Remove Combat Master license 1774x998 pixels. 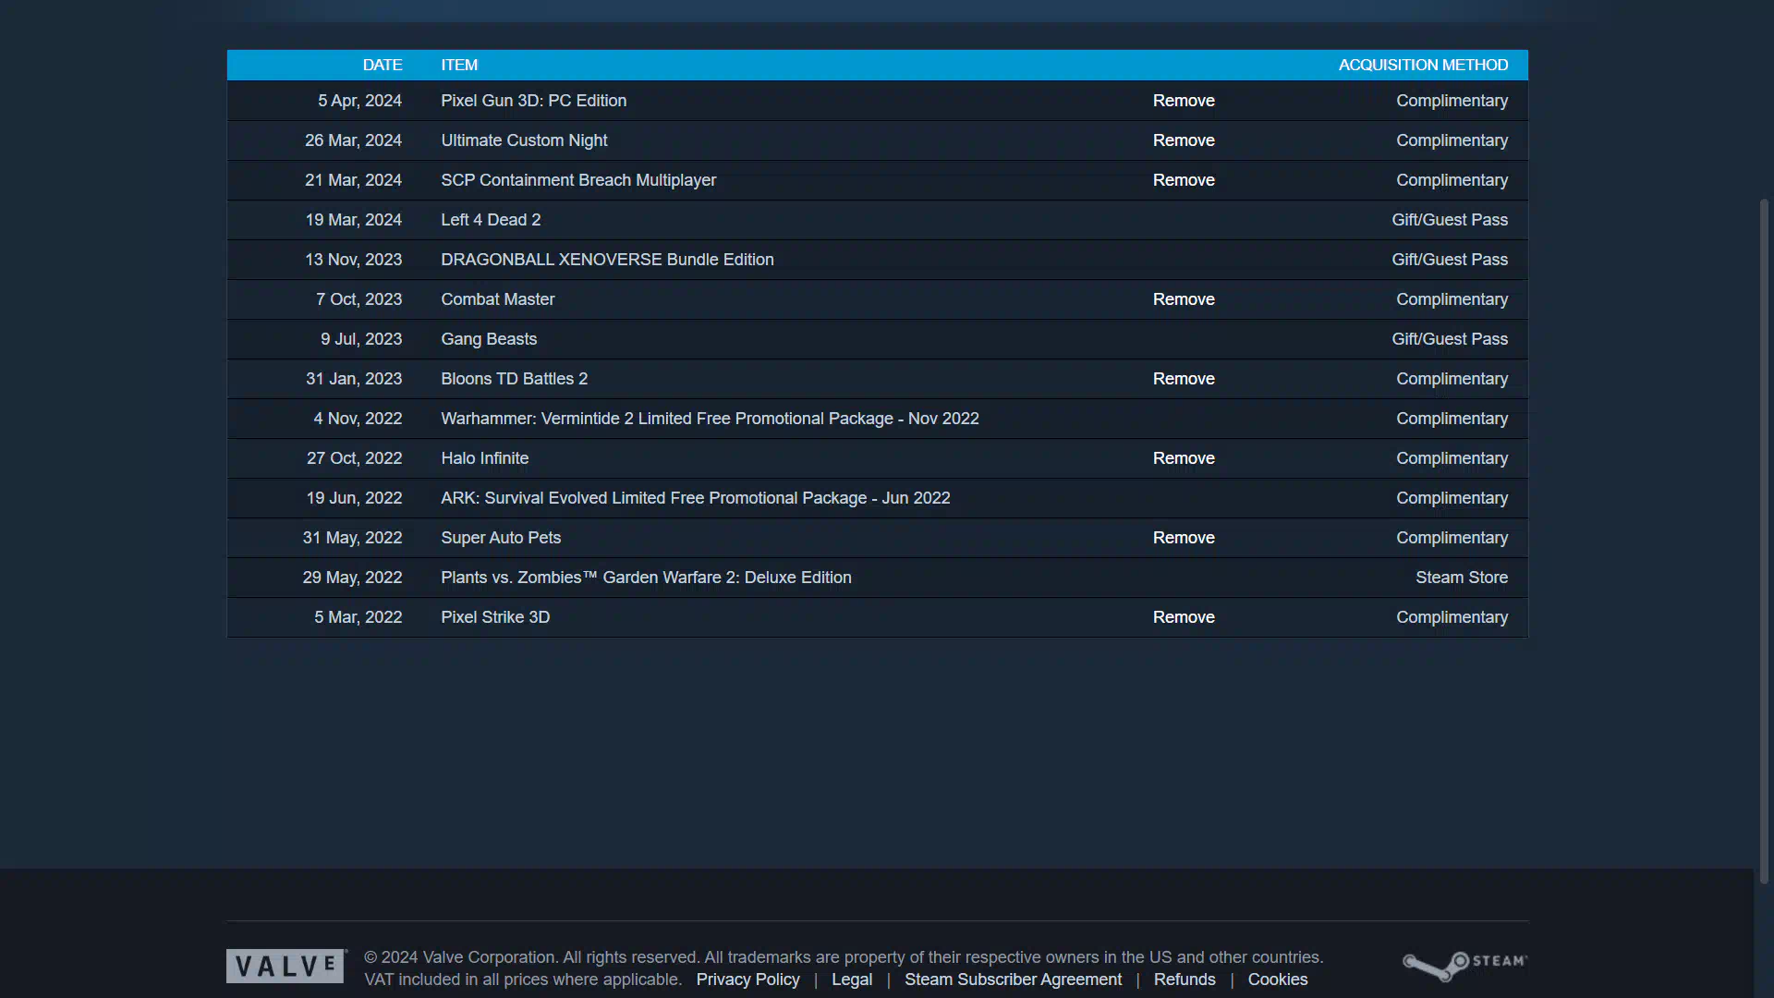(1184, 299)
